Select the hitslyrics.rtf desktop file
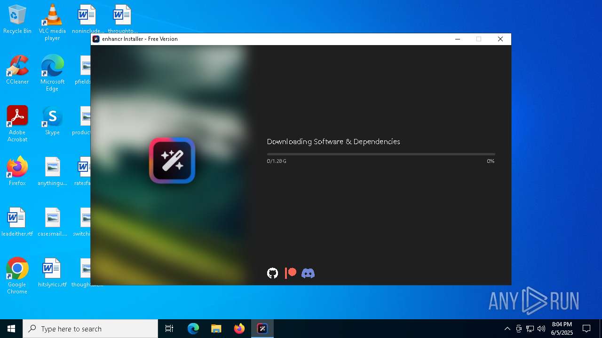 click(x=52, y=273)
